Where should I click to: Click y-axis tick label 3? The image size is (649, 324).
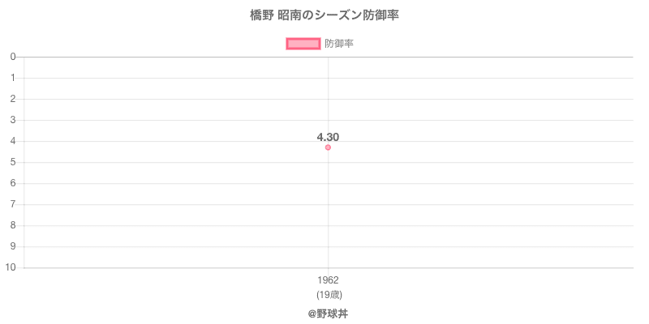click(x=14, y=120)
